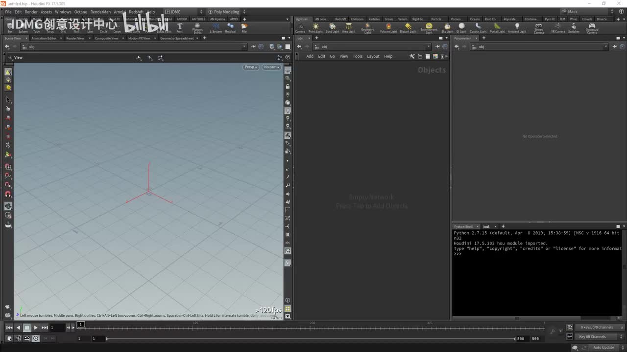Click the Python Shell horizontal scrollbar

pos(516,318)
